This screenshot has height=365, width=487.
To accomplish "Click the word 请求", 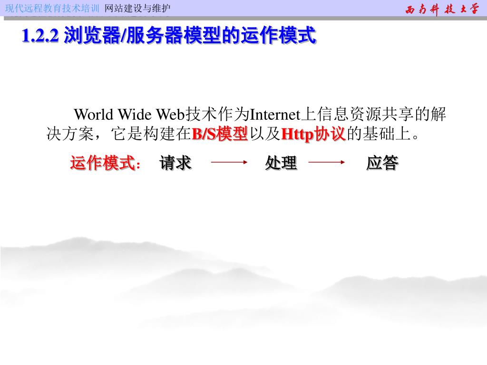I will pos(175,163).
